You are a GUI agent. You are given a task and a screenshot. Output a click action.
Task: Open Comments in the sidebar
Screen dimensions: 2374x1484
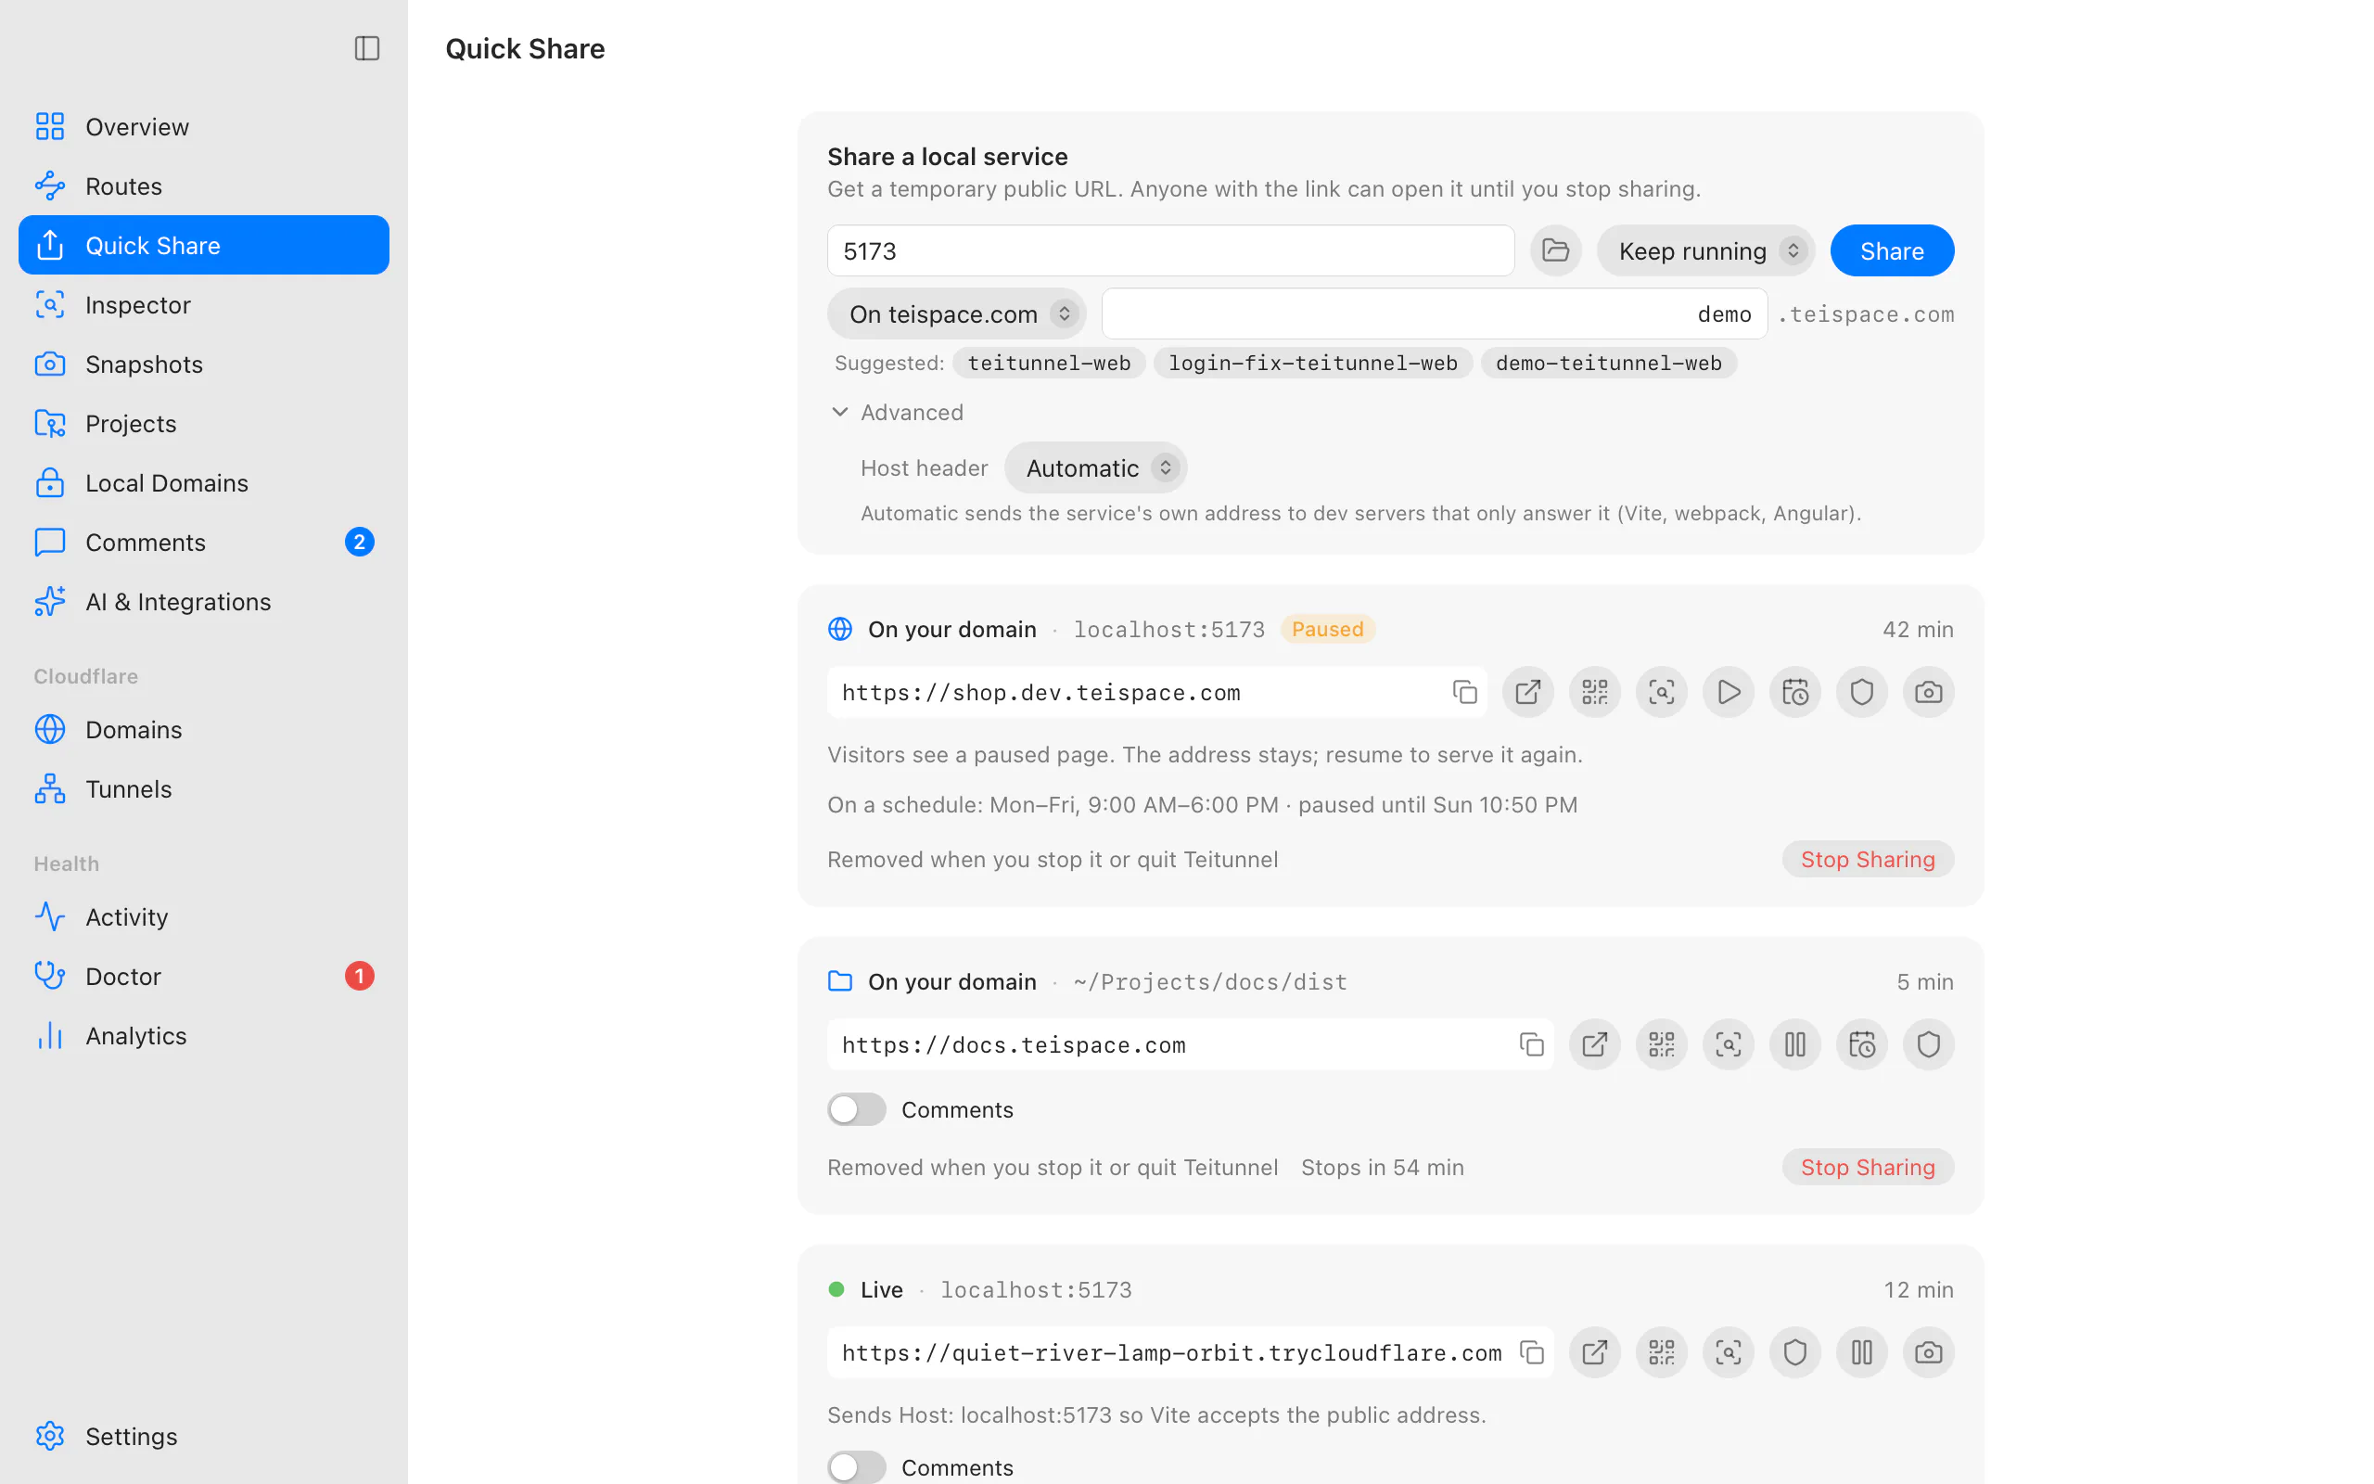click(x=203, y=542)
